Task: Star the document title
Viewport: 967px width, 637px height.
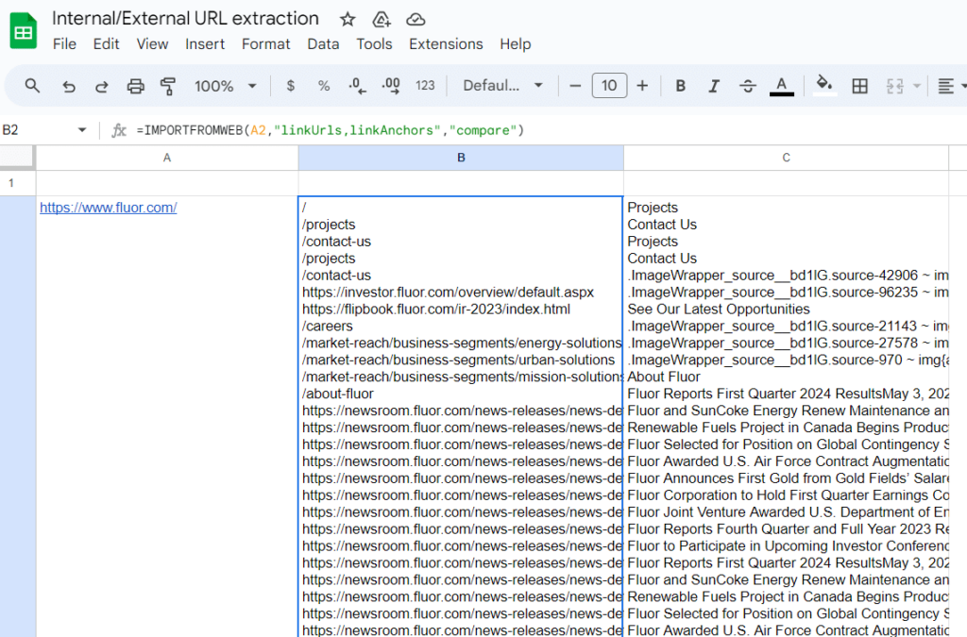Action: [x=348, y=19]
